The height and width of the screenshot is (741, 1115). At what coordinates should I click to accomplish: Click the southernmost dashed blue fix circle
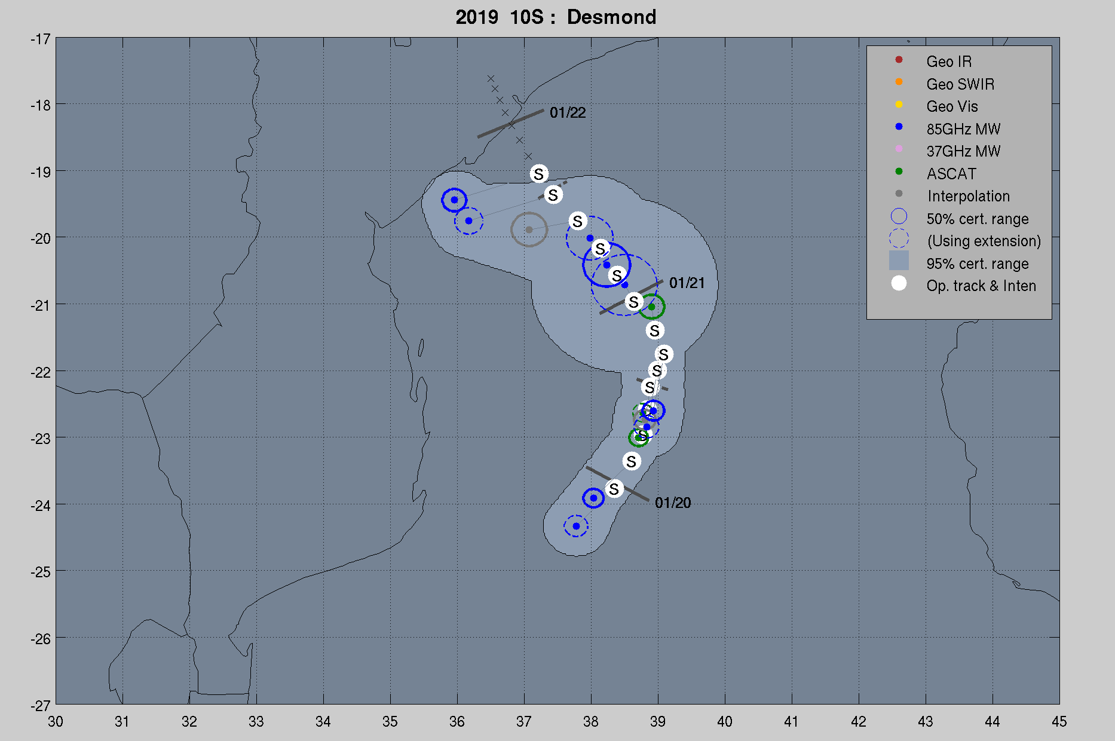576,526
